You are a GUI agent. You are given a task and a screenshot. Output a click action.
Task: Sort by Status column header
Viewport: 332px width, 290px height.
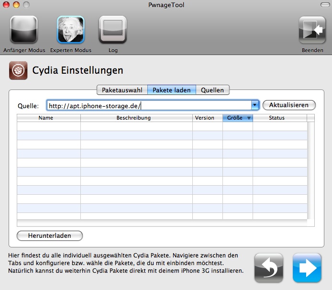[277, 118]
